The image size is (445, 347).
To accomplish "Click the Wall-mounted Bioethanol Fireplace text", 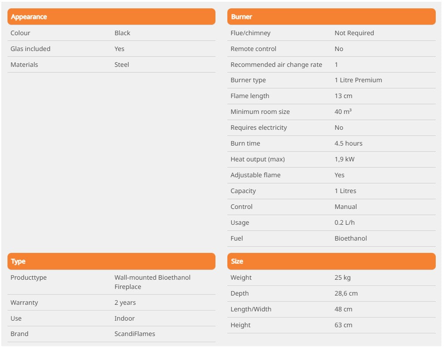I will click(152, 282).
